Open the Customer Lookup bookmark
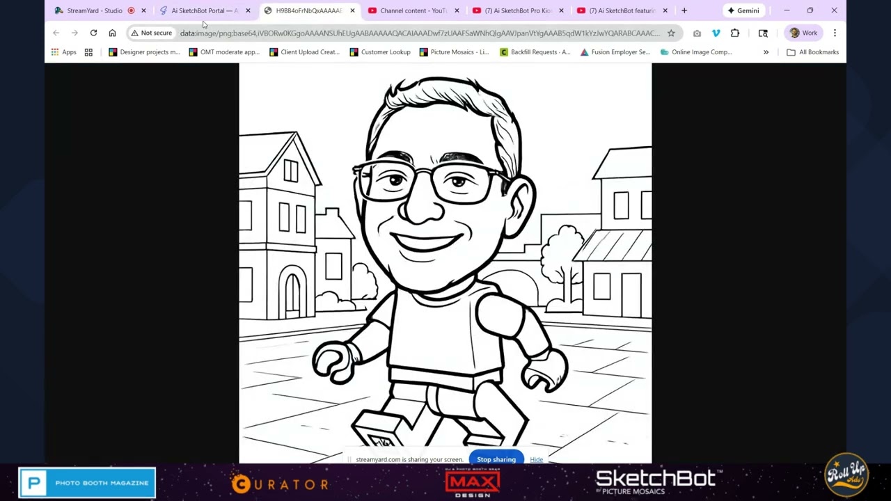The width and height of the screenshot is (891, 501). tap(380, 52)
